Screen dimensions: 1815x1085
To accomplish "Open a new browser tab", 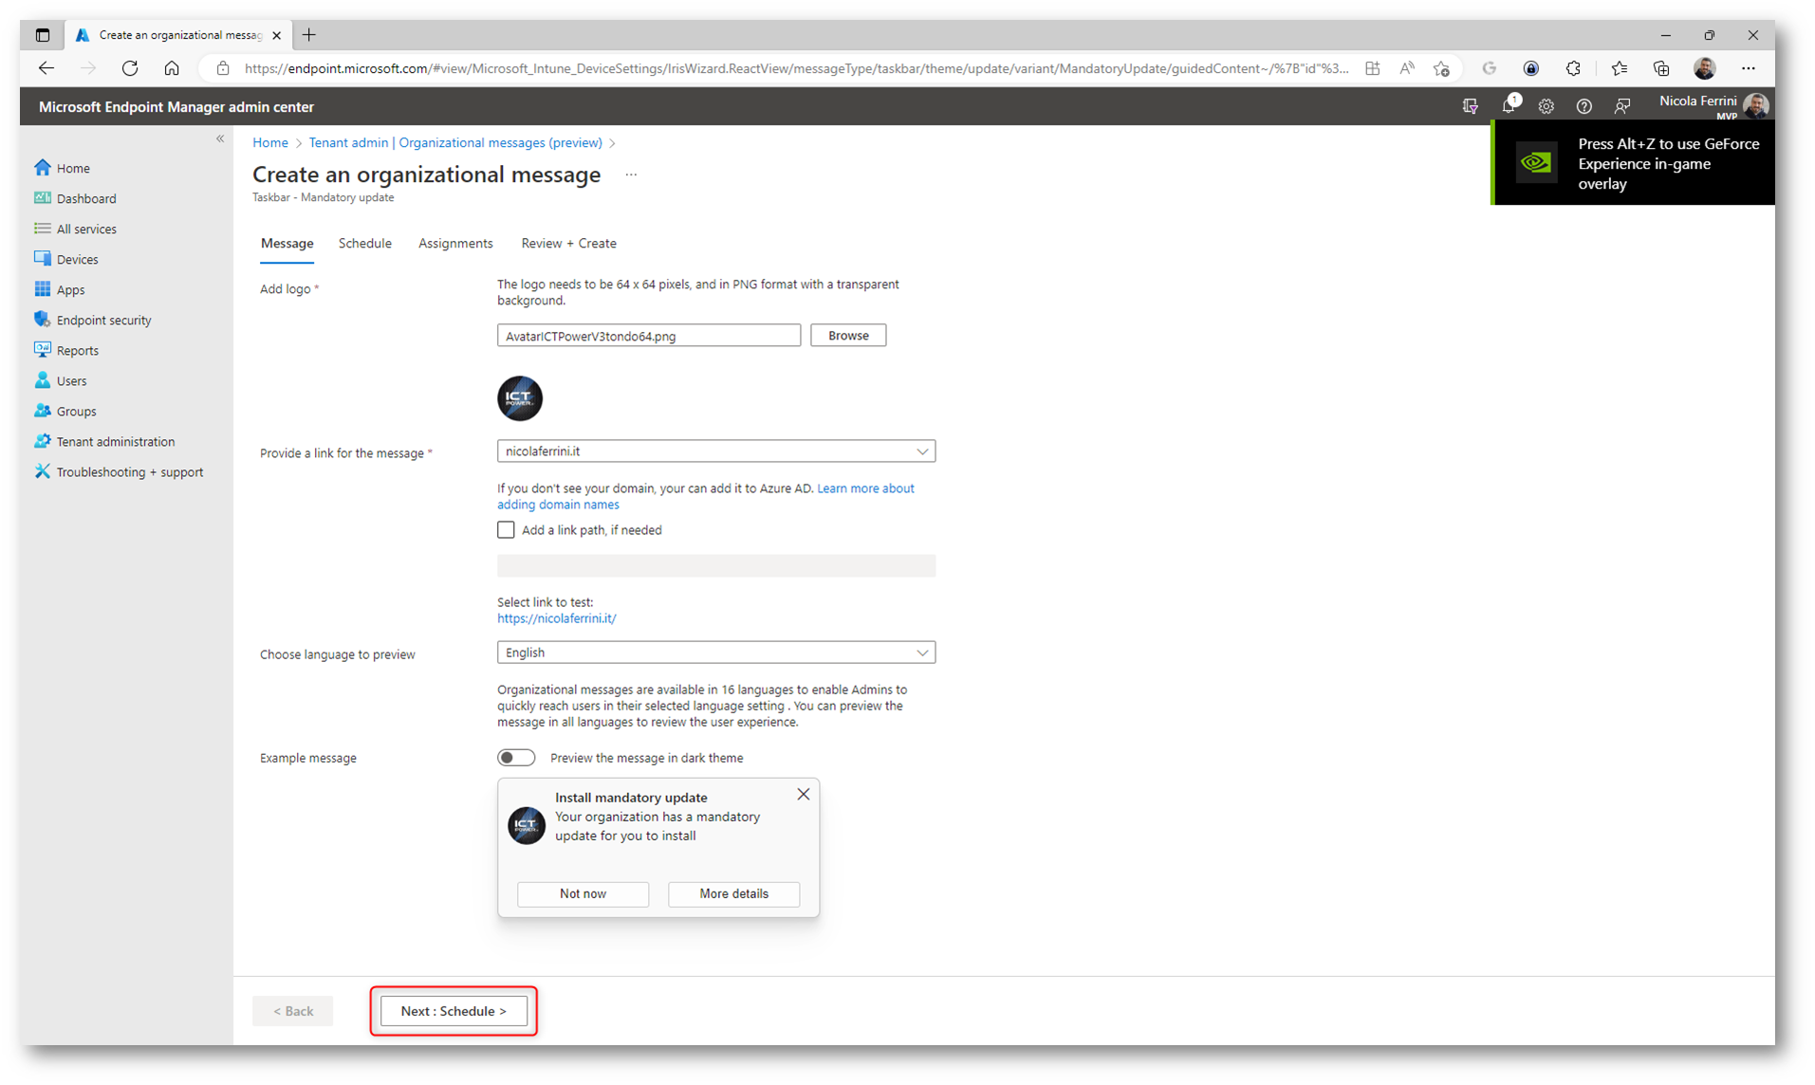I will [x=309, y=35].
